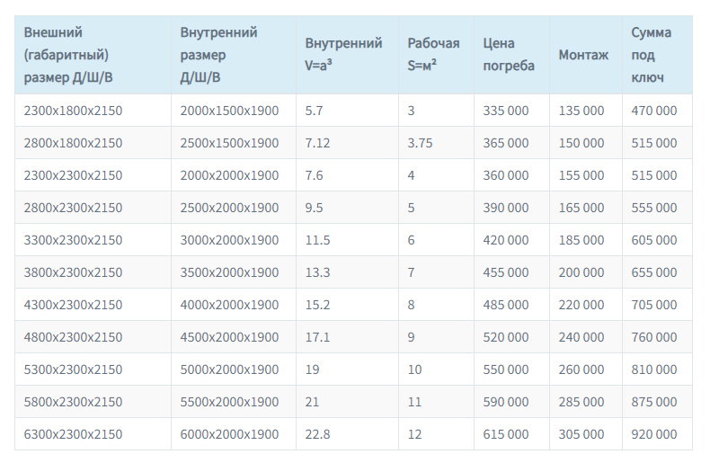The width and height of the screenshot is (710, 463).
Task: Select volume value 9.5
Action: pyautogui.click(x=314, y=208)
